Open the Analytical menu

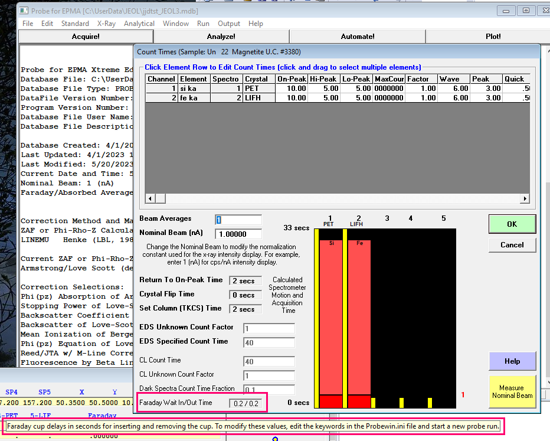point(139,24)
